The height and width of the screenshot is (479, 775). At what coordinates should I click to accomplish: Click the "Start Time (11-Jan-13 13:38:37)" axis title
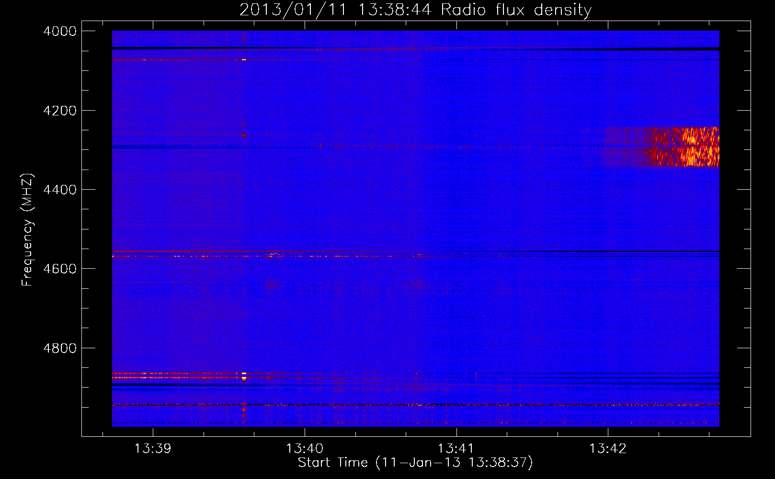pos(415,463)
